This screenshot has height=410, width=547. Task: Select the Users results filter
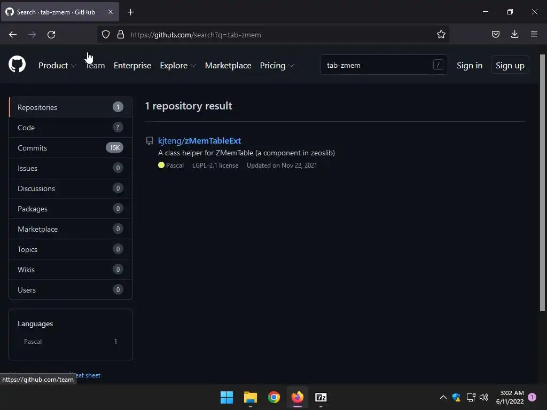click(71, 289)
